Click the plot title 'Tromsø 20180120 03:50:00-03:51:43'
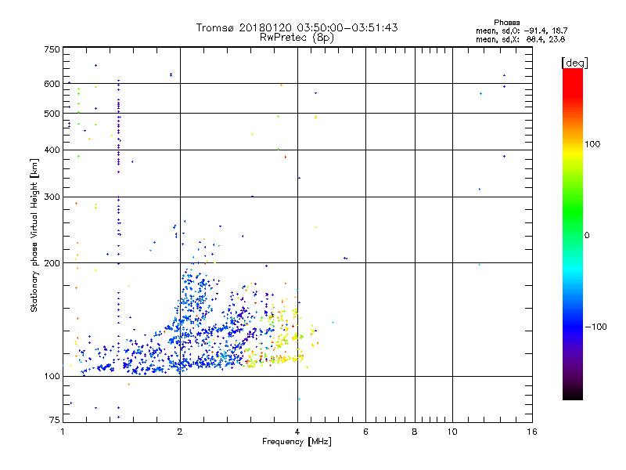 point(297,27)
